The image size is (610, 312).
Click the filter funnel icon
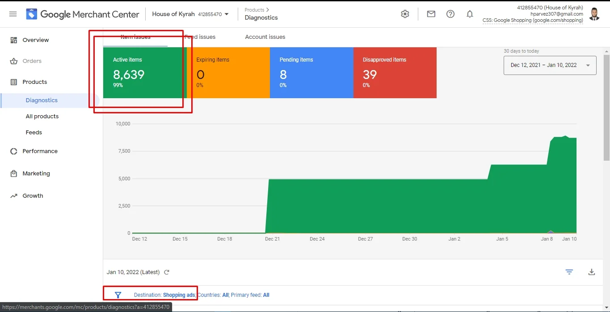tap(118, 295)
